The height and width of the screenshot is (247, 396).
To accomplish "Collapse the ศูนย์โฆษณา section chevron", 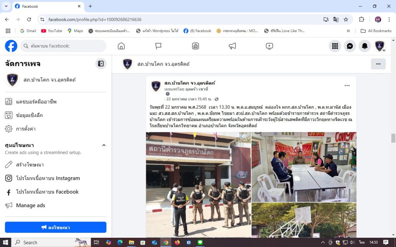I will click(104, 145).
